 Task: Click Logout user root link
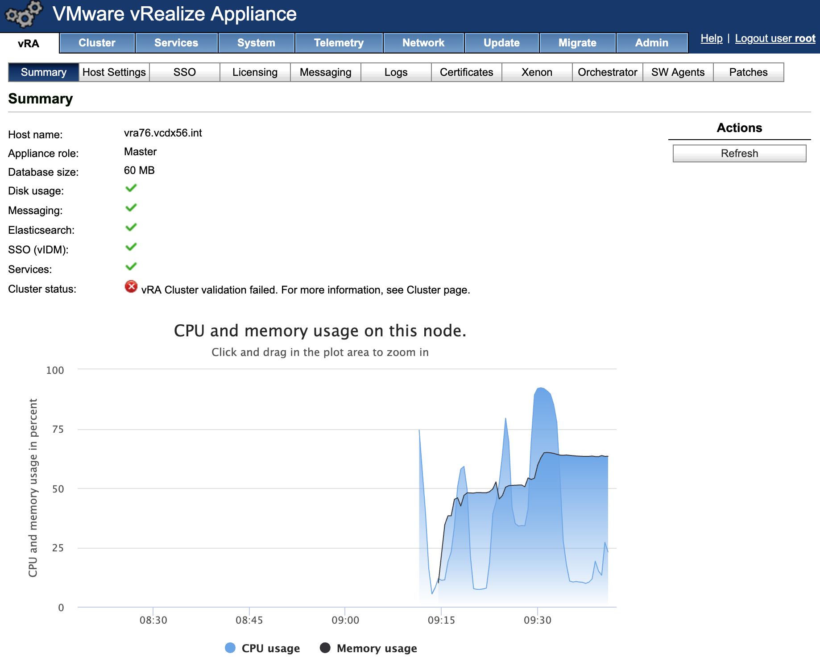tap(775, 38)
